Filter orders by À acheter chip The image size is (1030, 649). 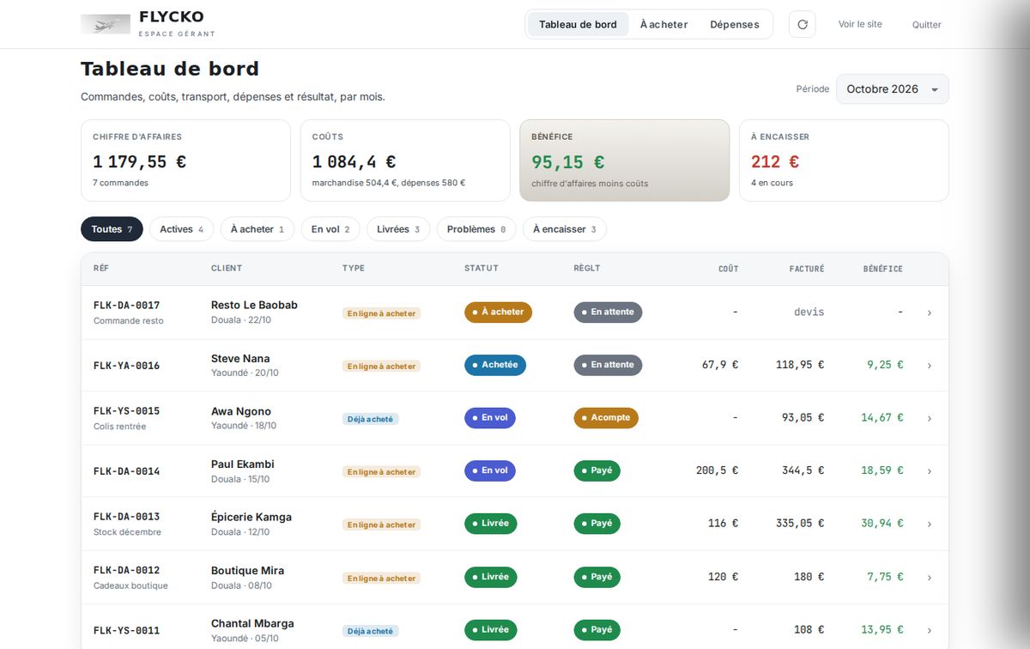point(257,229)
